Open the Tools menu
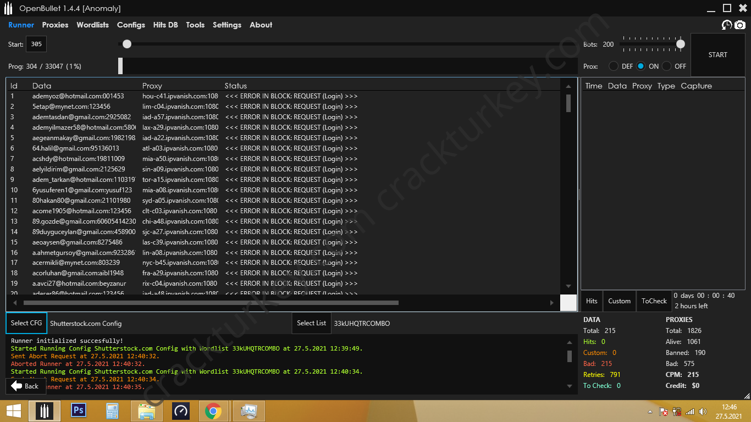The width and height of the screenshot is (751, 422). click(x=195, y=25)
